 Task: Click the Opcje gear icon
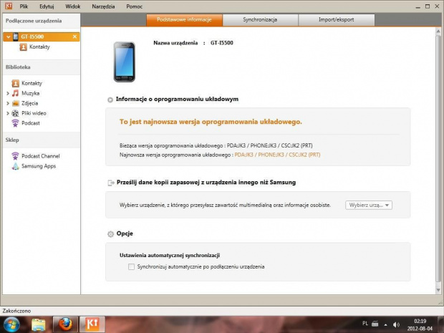[111, 234]
